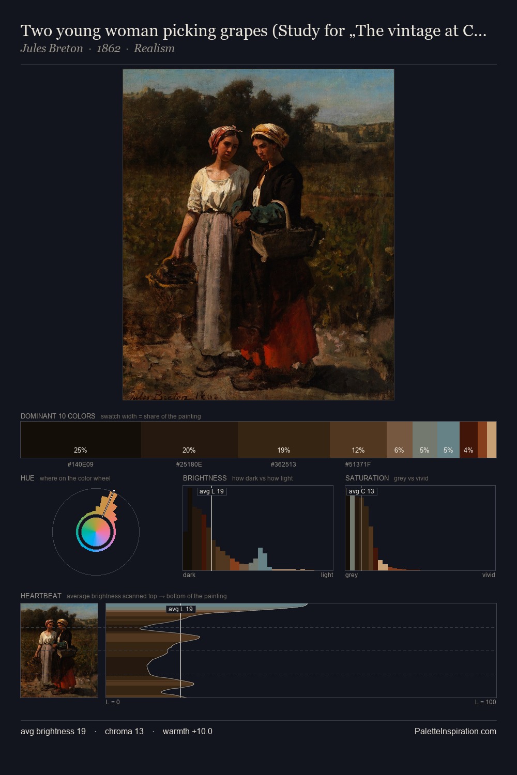The height and width of the screenshot is (775, 517).
Task: Click the artist name Jules Breton
Action: tap(52, 49)
